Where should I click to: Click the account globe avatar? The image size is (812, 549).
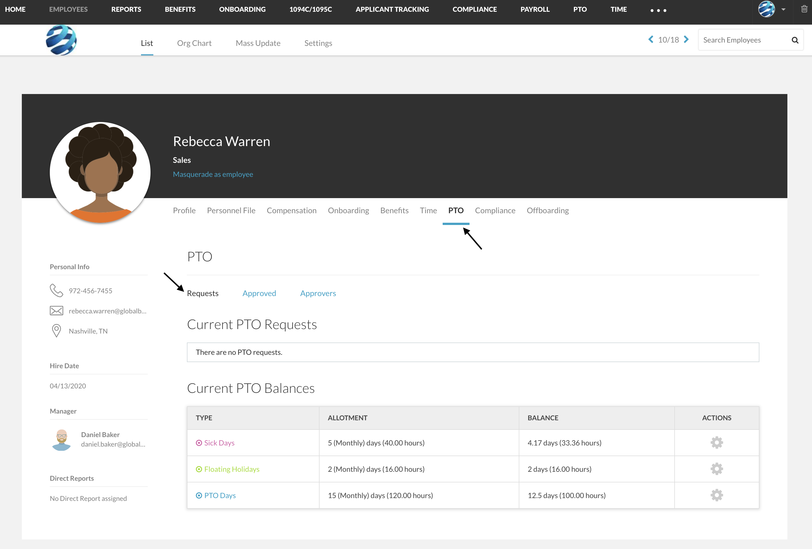coord(766,9)
